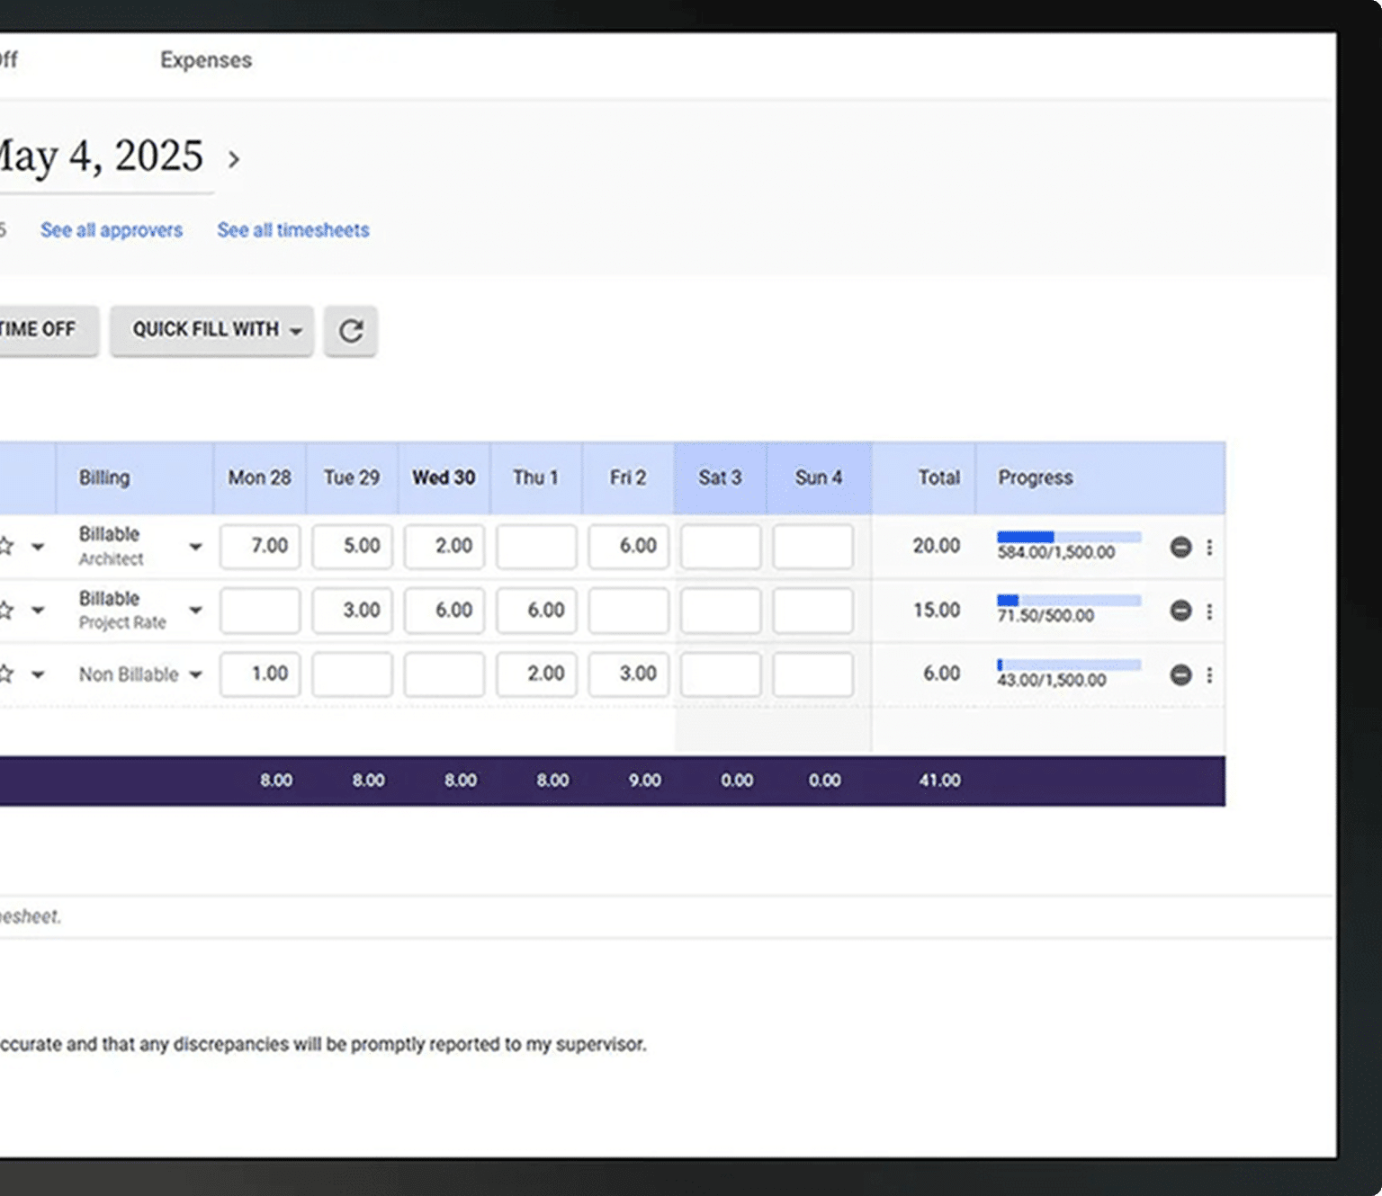Image resolution: width=1382 pixels, height=1196 pixels.
Task: Go to next week using the chevron arrow
Action: click(234, 160)
